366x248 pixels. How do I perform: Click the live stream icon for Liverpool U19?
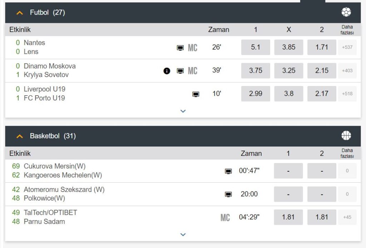(195, 93)
